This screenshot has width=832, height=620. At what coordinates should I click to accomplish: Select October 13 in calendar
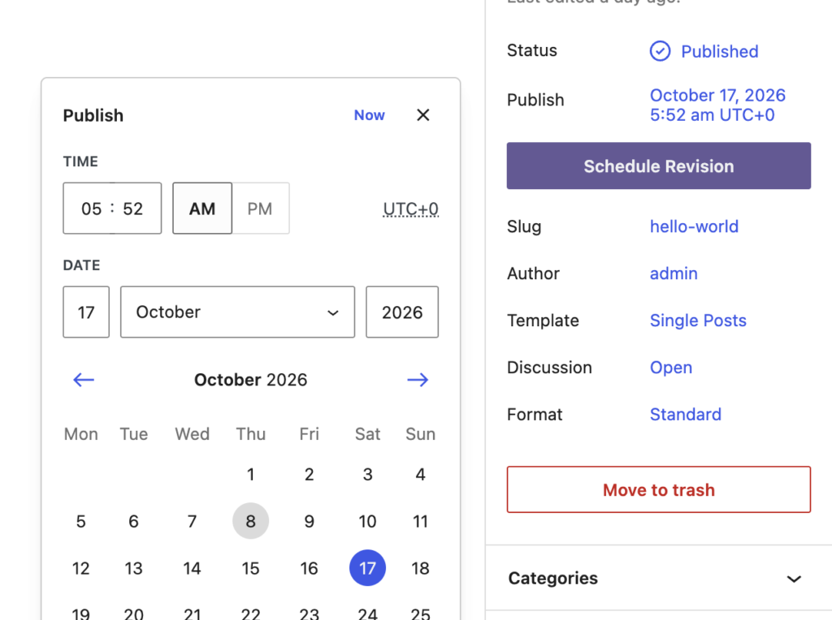(x=134, y=568)
